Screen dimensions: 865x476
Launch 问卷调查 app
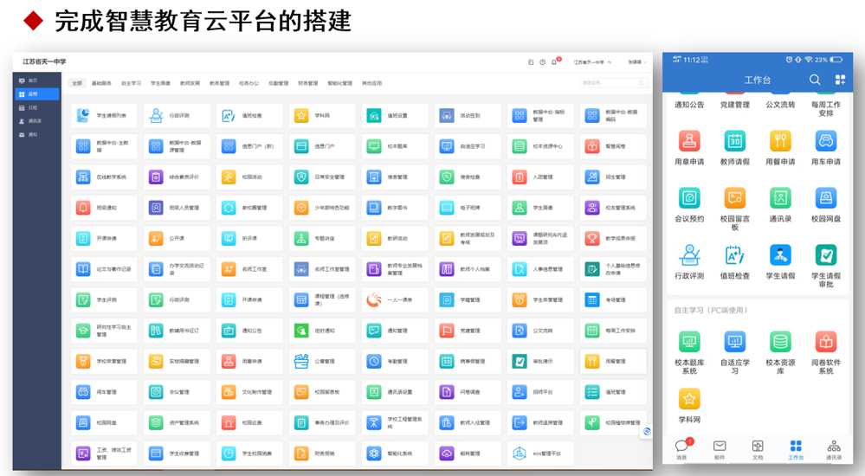(x=468, y=392)
